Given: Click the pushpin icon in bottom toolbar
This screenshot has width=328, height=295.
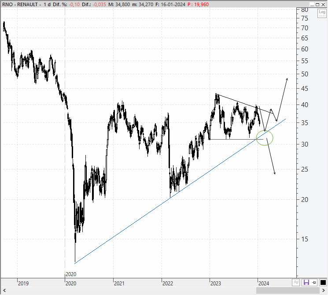Looking at the screenshot, I should [314, 282].
